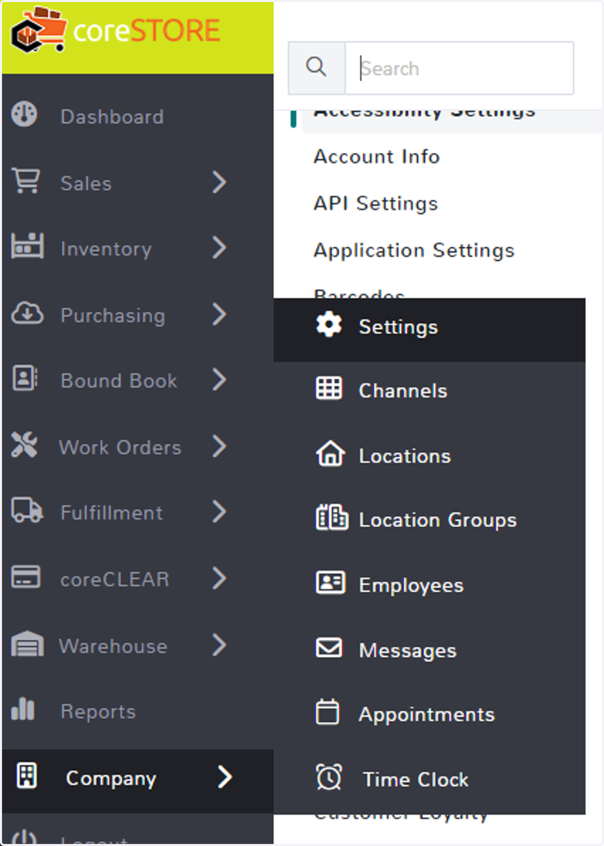The image size is (604, 846).
Task: Click the Company building icon
Action: pyautogui.click(x=26, y=775)
